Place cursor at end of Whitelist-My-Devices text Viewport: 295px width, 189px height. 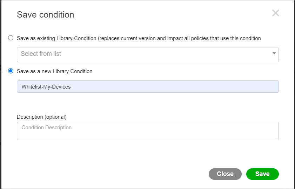pos(71,87)
